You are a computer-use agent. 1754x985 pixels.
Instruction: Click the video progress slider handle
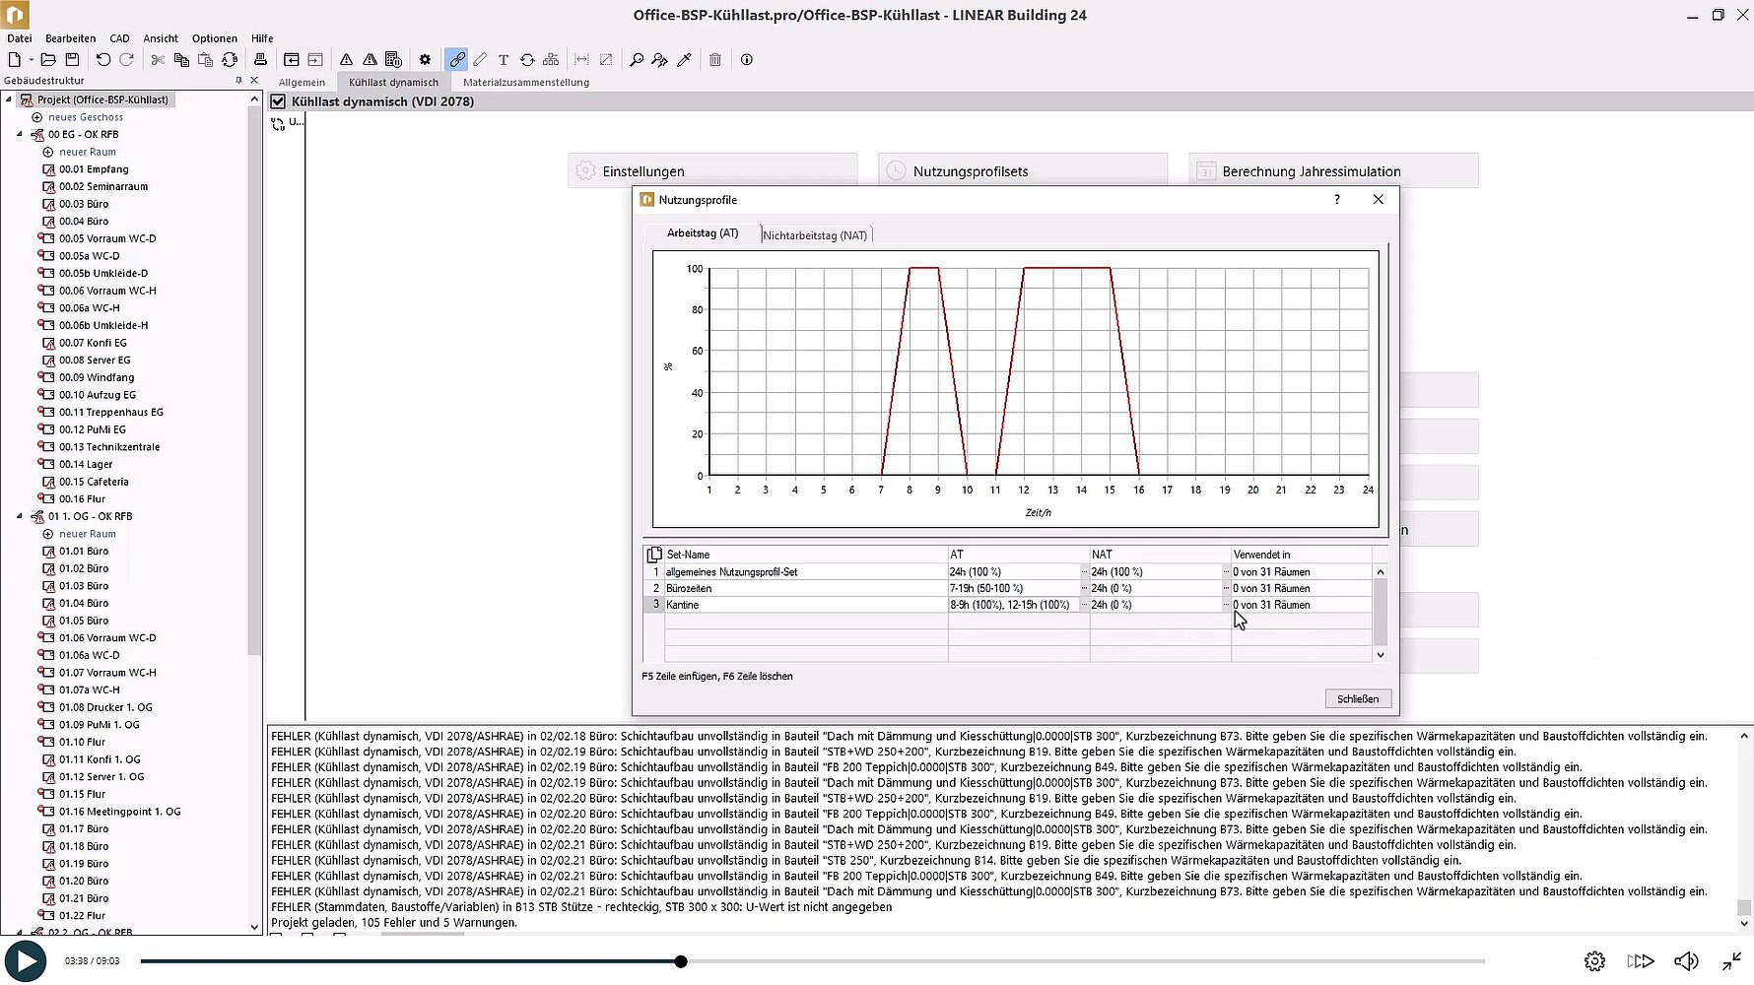point(681,961)
